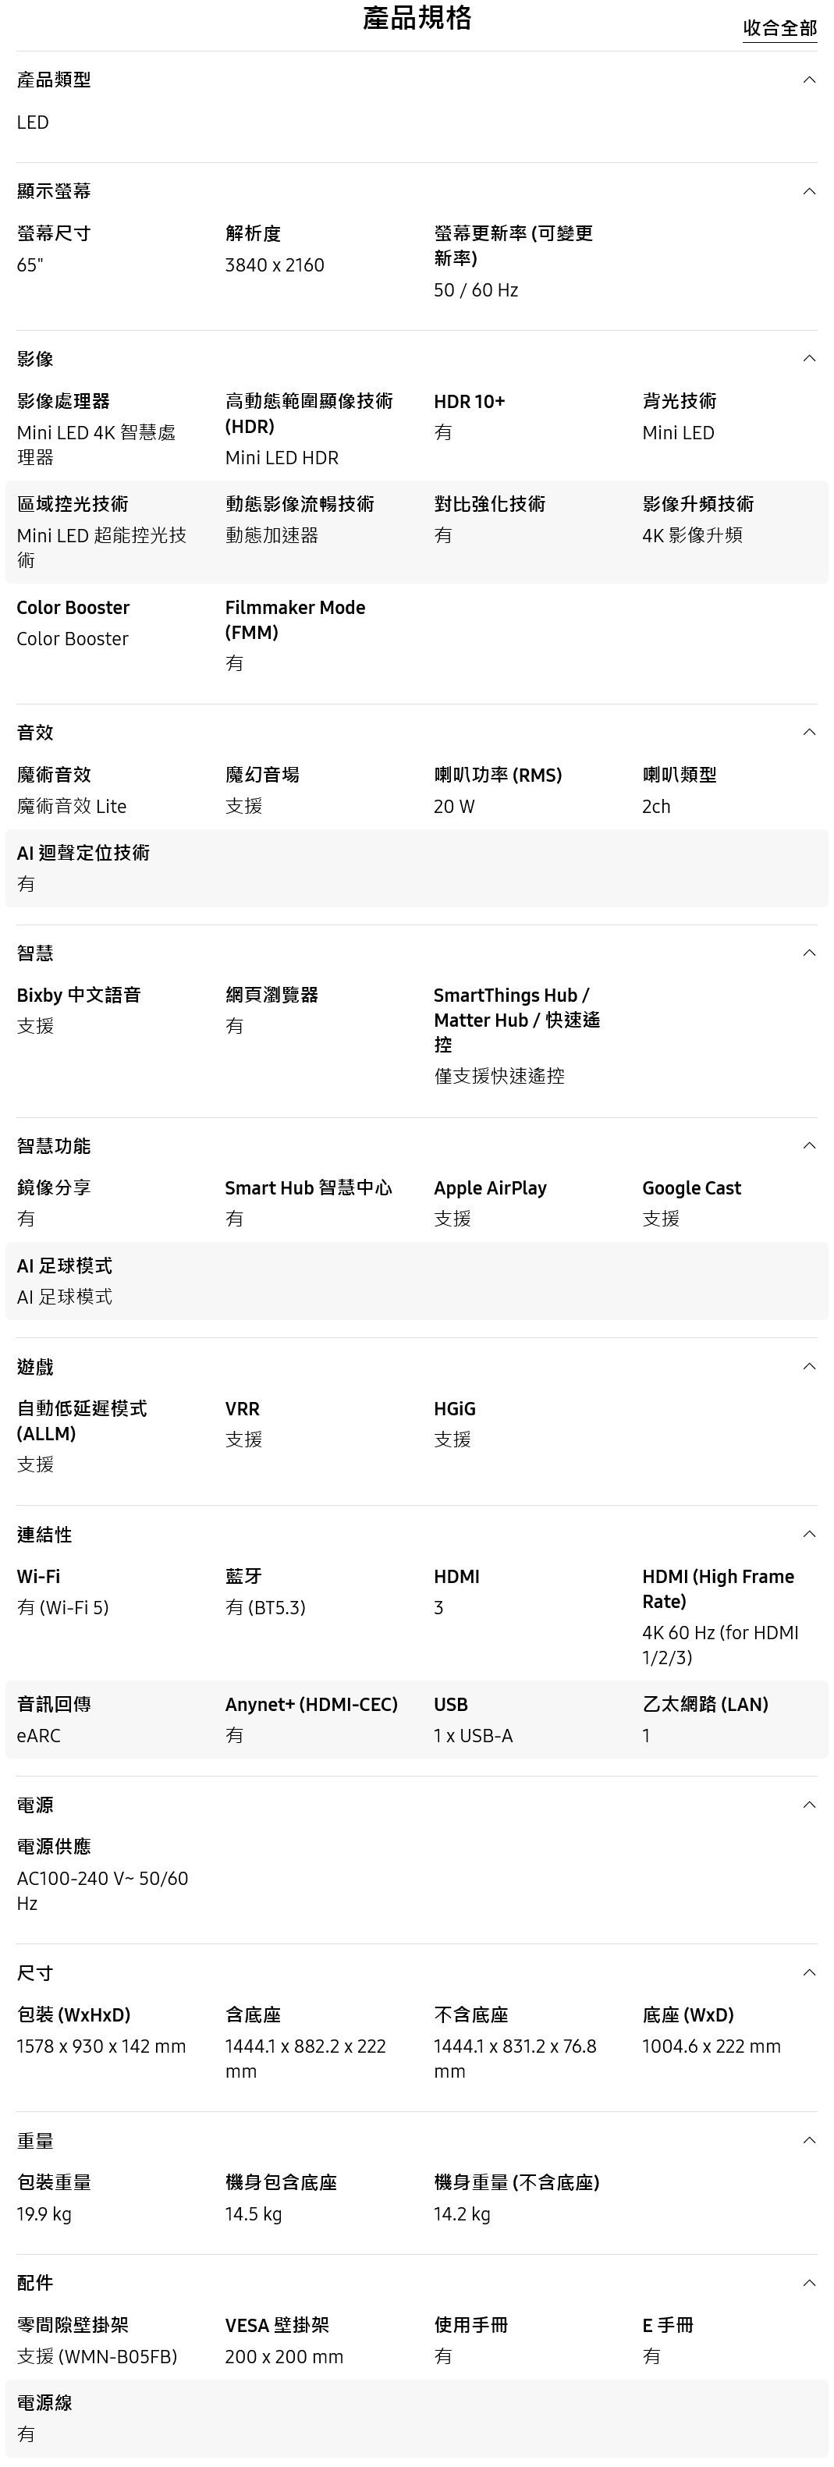Collapse the 影像 section chevron
834x2467 pixels.
[x=809, y=358]
